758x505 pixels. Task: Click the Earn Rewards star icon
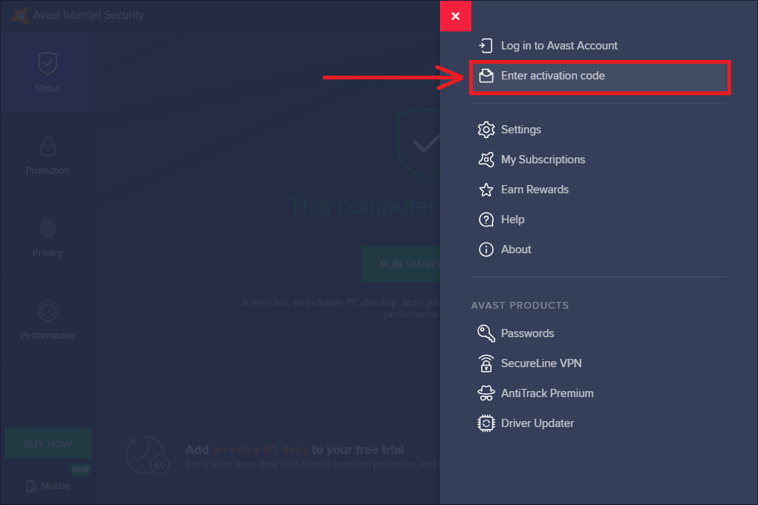(x=486, y=190)
